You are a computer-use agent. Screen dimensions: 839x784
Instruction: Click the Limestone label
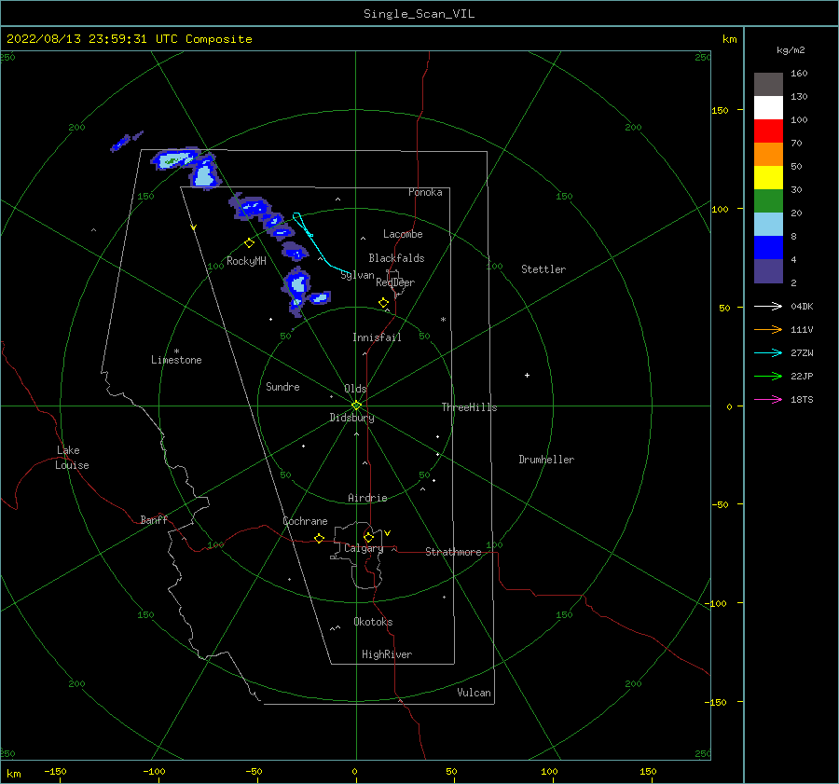(x=176, y=360)
